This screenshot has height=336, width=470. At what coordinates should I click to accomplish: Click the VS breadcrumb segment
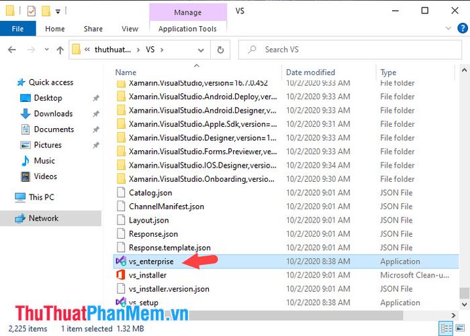click(150, 50)
